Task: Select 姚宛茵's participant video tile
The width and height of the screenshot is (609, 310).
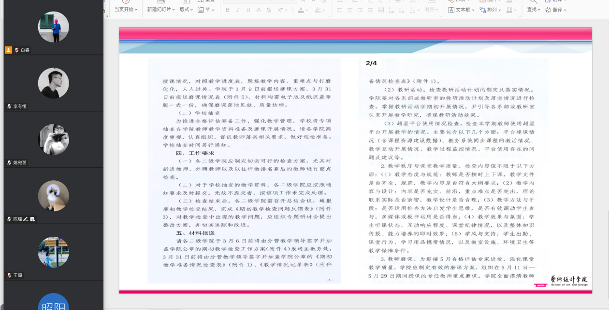Action: [x=53, y=139]
